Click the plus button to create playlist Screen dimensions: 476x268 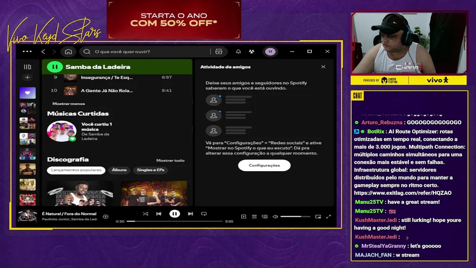[x=27, y=77]
